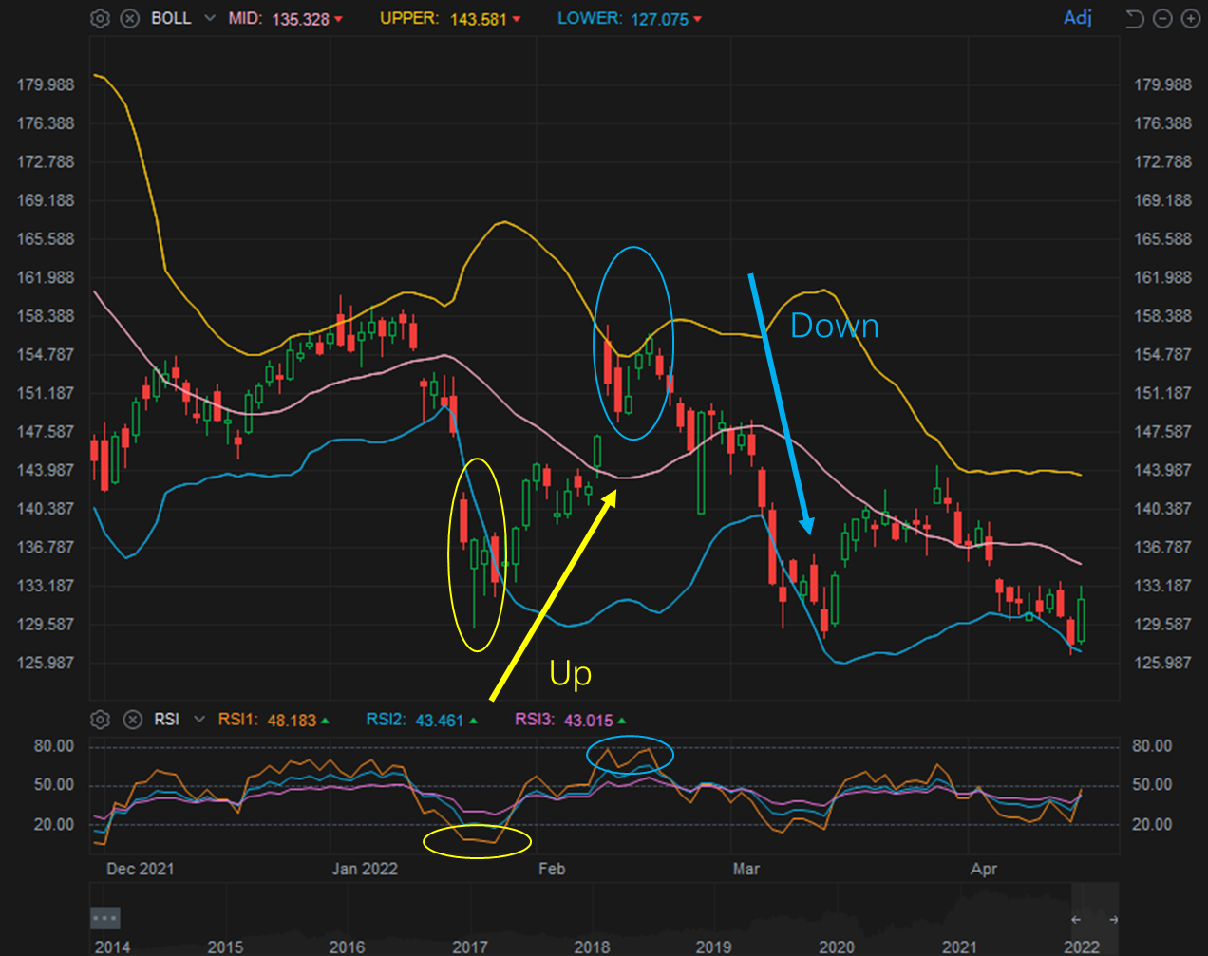
Task: Open BOLL indicator settings gear
Action: click(100, 19)
